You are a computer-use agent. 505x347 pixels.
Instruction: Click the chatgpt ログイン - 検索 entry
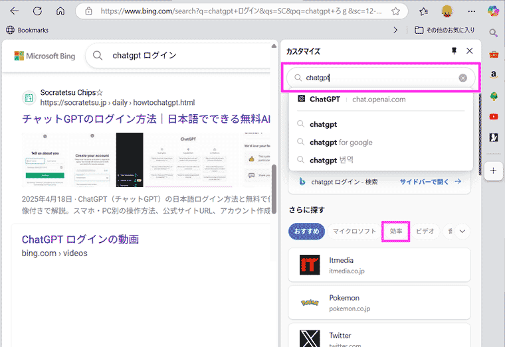344,182
